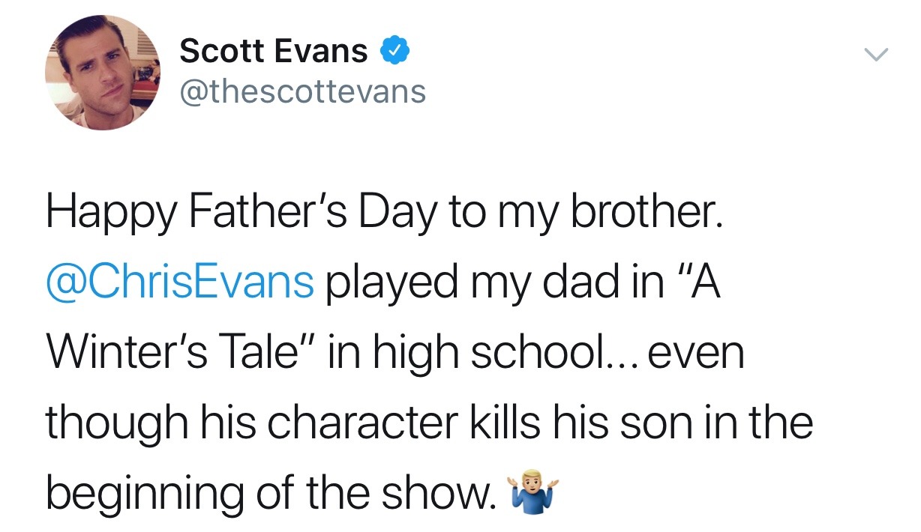Click the @thescottevans handle
Screen dimensions: 921x532
302,91
